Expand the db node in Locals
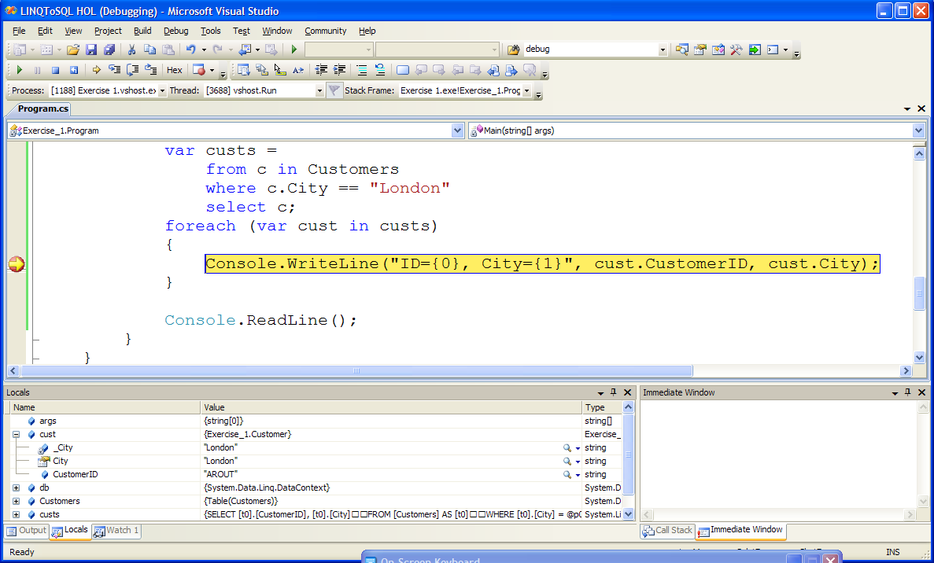This screenshot has width=934, height=563. click(16, 488)
